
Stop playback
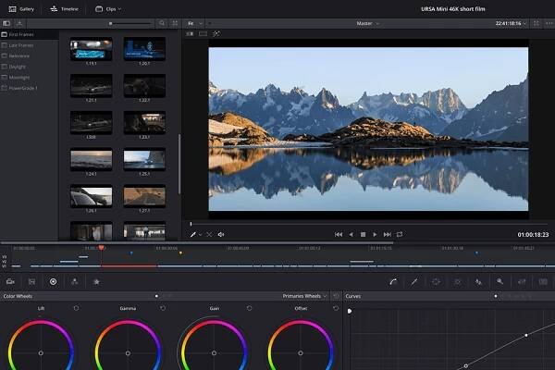[x=363, y=234]
